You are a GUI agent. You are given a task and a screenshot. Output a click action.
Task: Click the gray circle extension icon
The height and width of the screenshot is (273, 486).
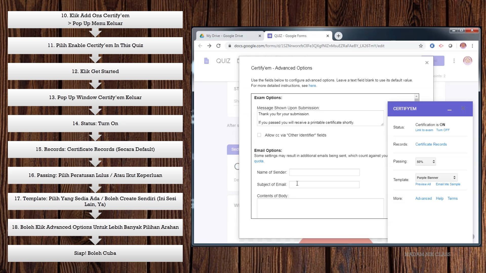click(450, 46)
